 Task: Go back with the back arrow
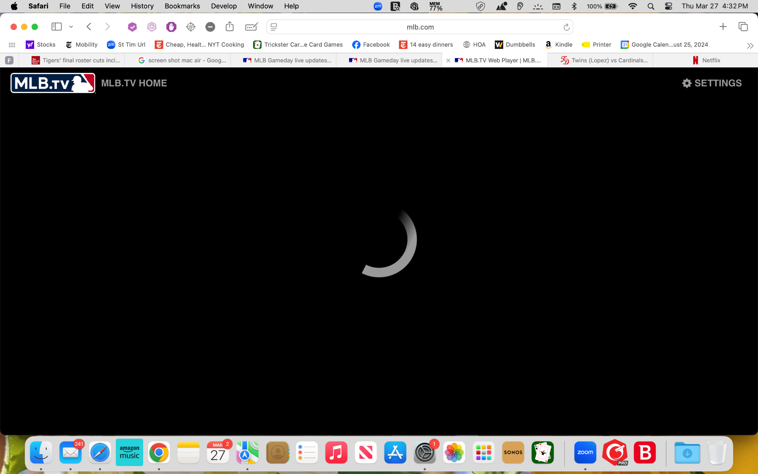89,27
